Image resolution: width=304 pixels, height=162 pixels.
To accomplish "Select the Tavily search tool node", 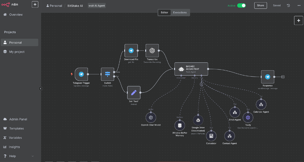I will [248, 118].
